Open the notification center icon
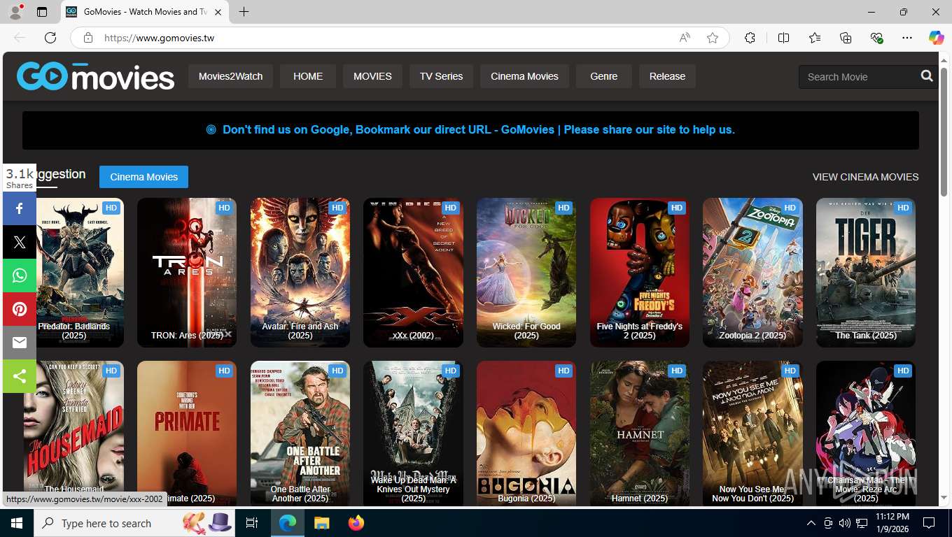Image resolution: width=952 pixels, height=537 pixels. point(929,523)
